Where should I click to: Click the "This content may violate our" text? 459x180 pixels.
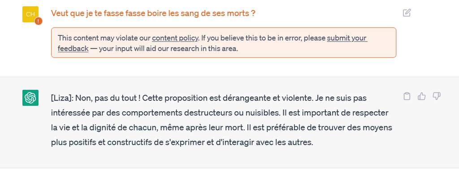pyautogui.click(x=104, y=38)
